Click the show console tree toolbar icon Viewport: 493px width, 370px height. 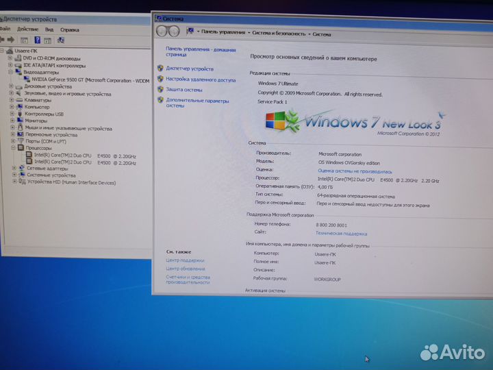click(x=24, y=40)
